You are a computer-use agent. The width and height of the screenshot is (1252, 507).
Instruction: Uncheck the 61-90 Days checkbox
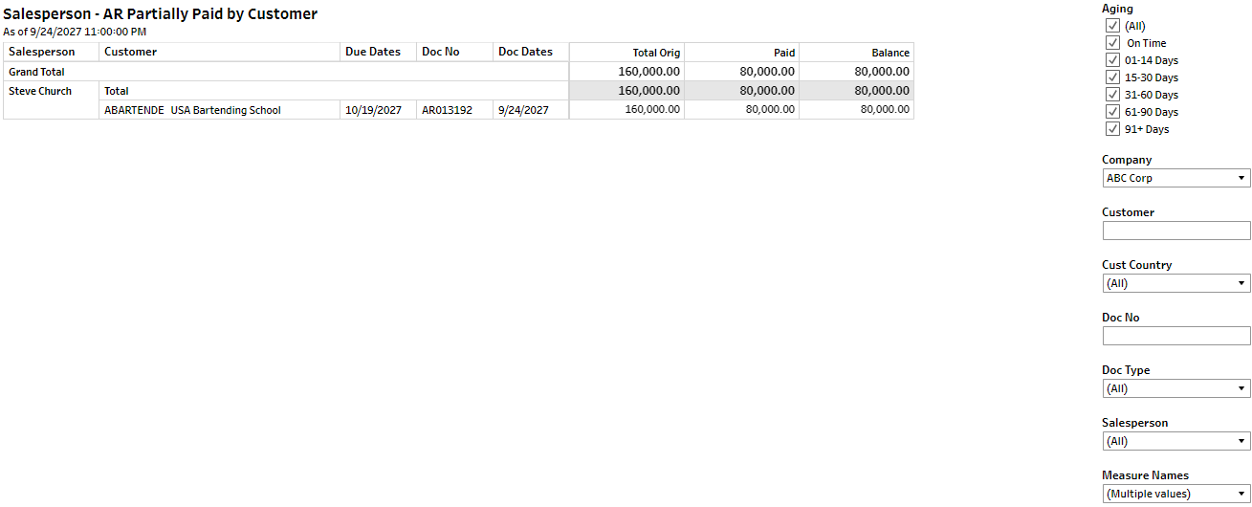[1112, 112]
